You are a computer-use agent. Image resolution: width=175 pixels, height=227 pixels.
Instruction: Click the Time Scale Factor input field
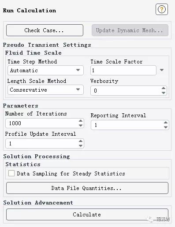[x=123, y=71]
